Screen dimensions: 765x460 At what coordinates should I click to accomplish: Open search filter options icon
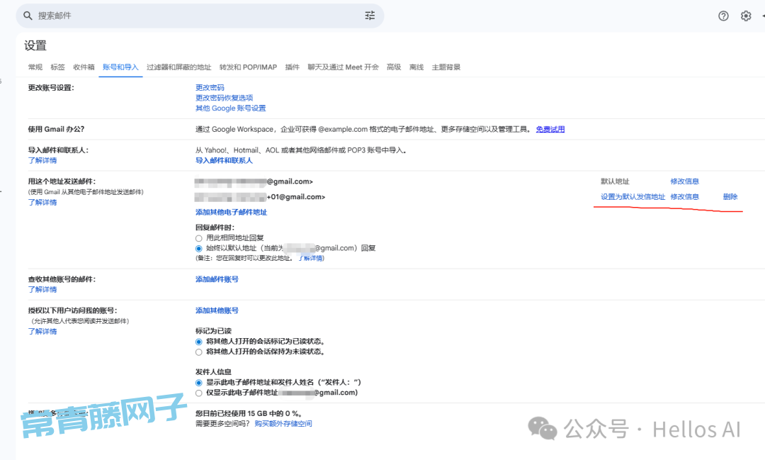(x=370, y=16)
